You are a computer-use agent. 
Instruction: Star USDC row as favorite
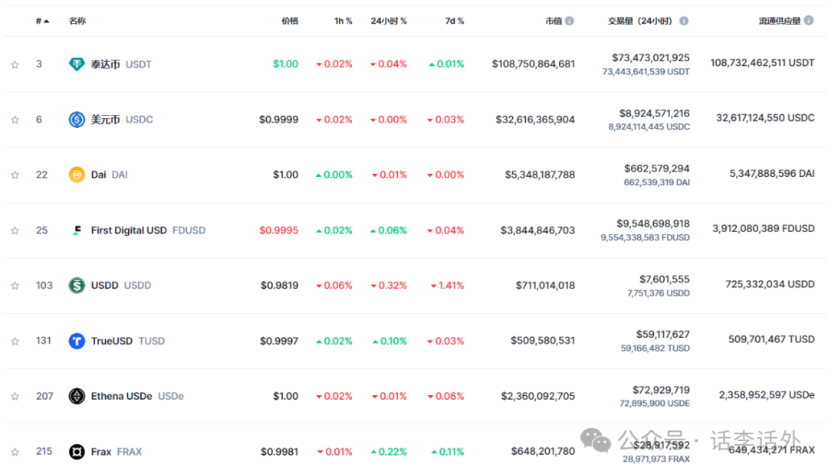15,119
